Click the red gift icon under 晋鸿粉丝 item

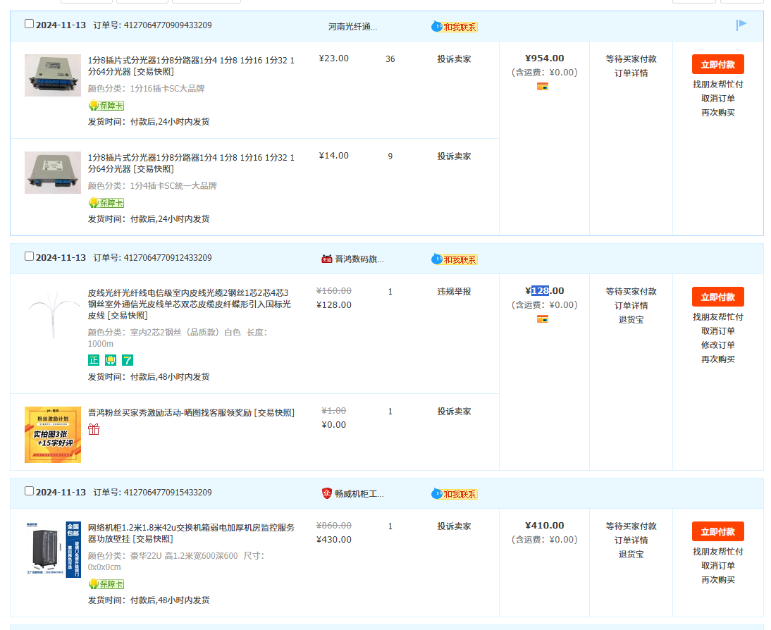point(94,429)
